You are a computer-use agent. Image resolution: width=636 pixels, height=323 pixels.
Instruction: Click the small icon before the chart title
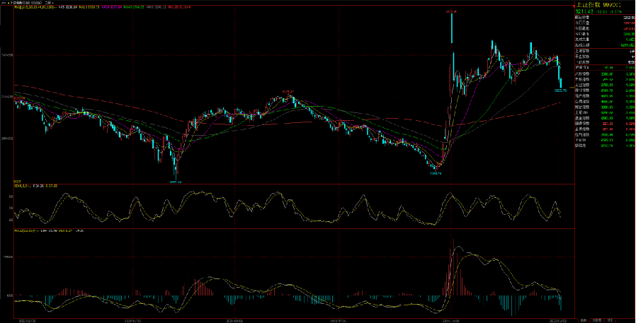pos(3,3)
